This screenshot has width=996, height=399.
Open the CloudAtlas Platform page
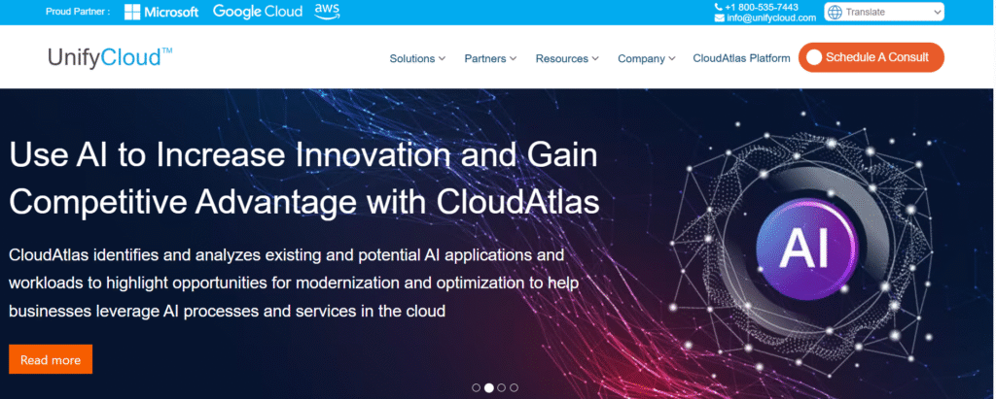pos(741,58)
